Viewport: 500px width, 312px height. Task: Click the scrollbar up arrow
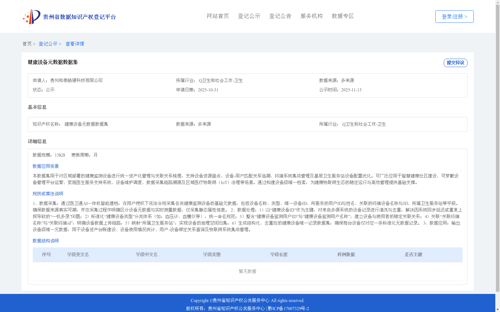pos(497,2)
